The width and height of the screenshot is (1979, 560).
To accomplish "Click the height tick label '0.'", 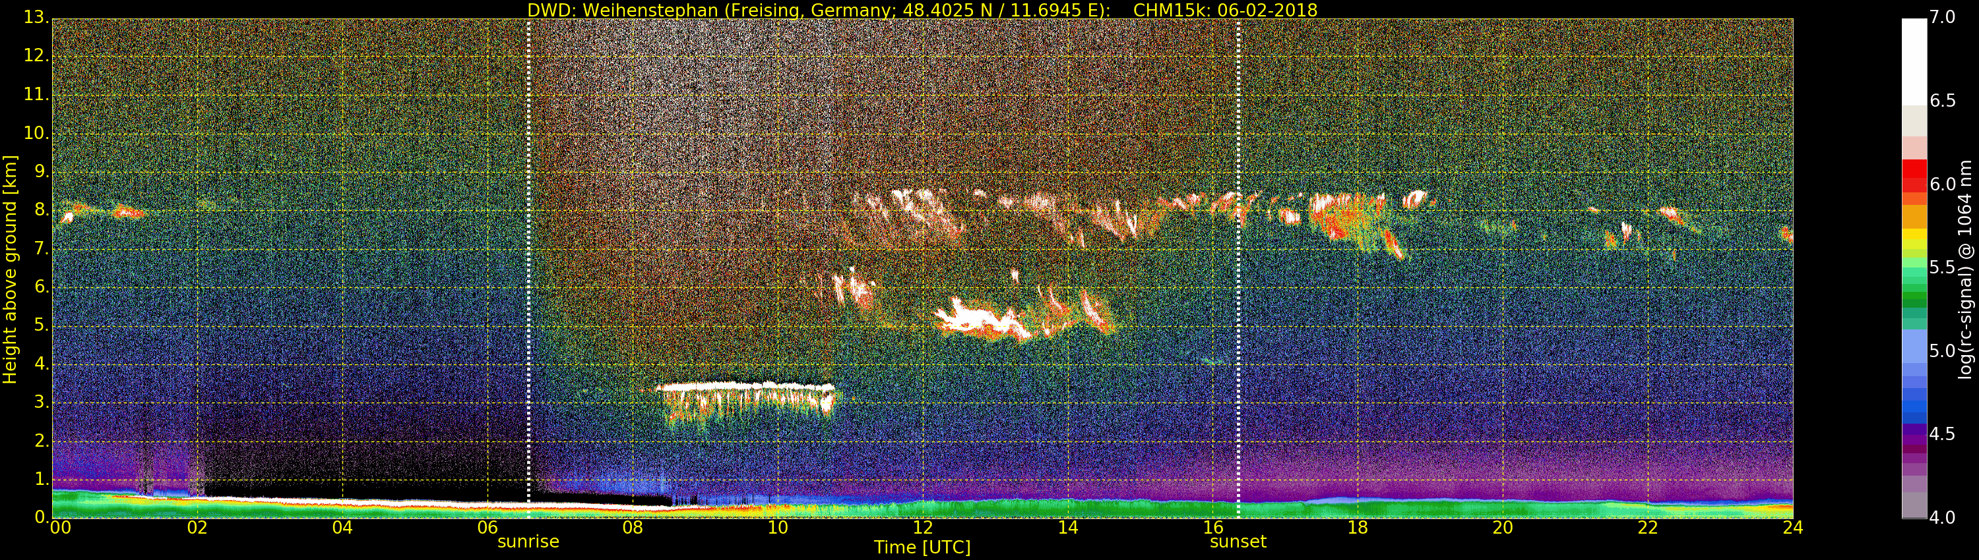I will 41,518.
